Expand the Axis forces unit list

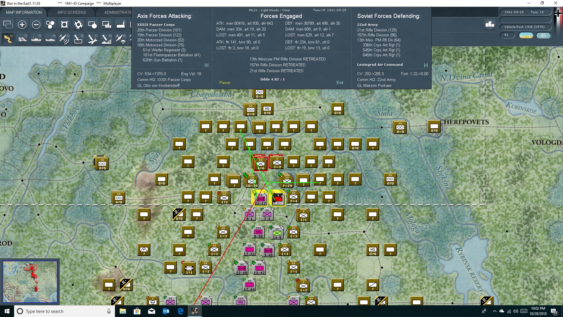pos(206,65)
